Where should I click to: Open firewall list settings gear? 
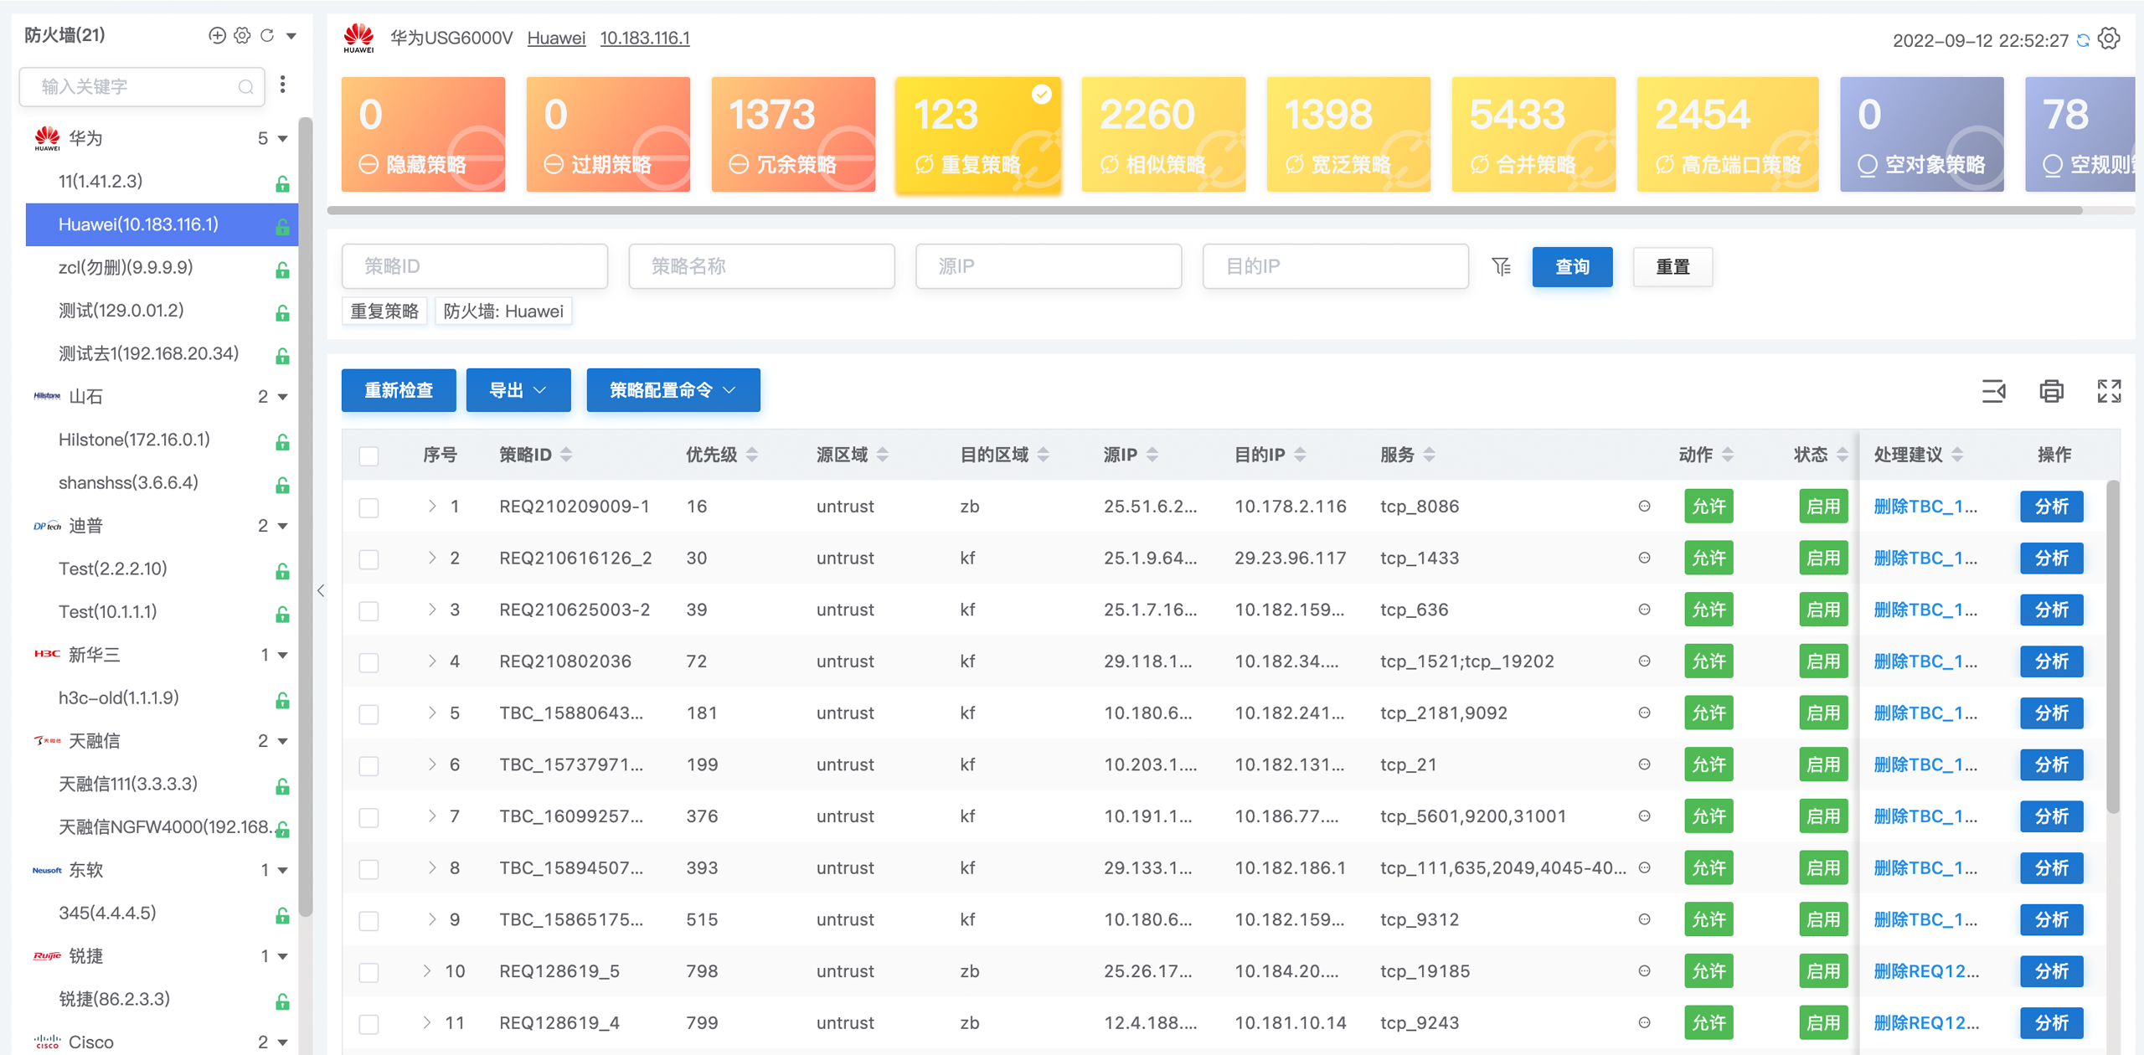(242, 35)
